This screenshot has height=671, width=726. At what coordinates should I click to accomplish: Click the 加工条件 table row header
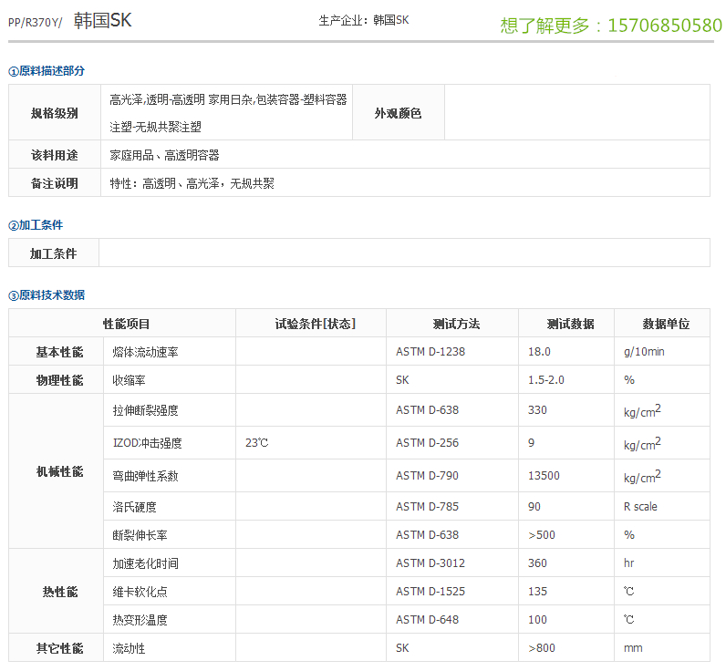[54, 253]
